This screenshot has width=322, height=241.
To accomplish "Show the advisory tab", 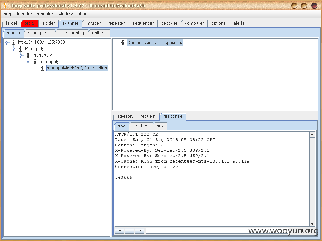I will click(125, 116).
